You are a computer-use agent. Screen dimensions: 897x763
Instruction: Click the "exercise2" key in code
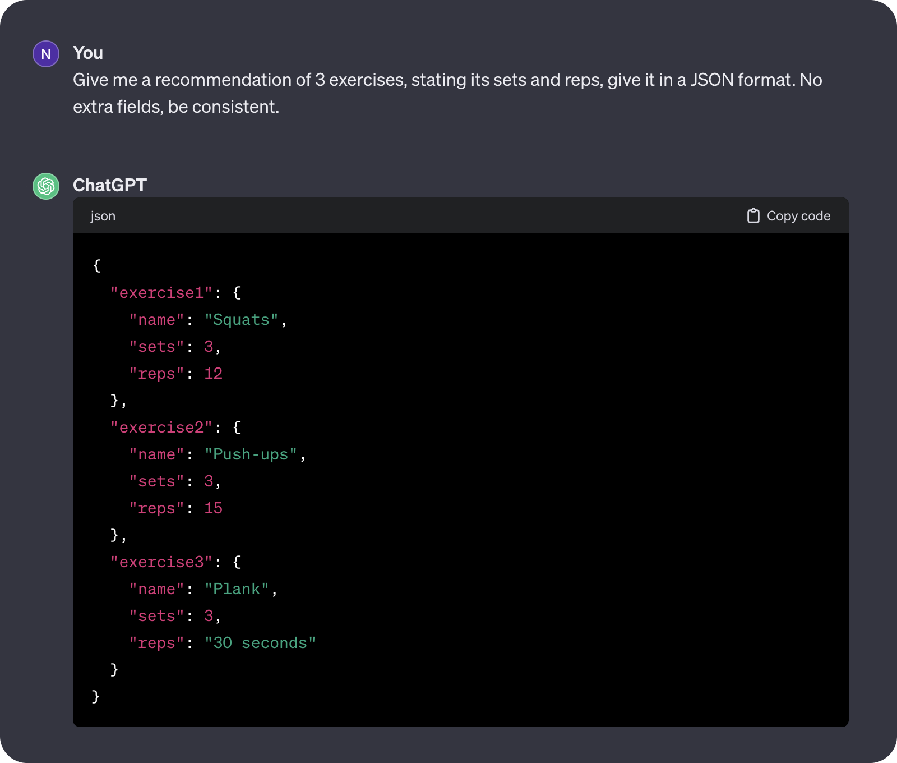(x=161, y=428)
